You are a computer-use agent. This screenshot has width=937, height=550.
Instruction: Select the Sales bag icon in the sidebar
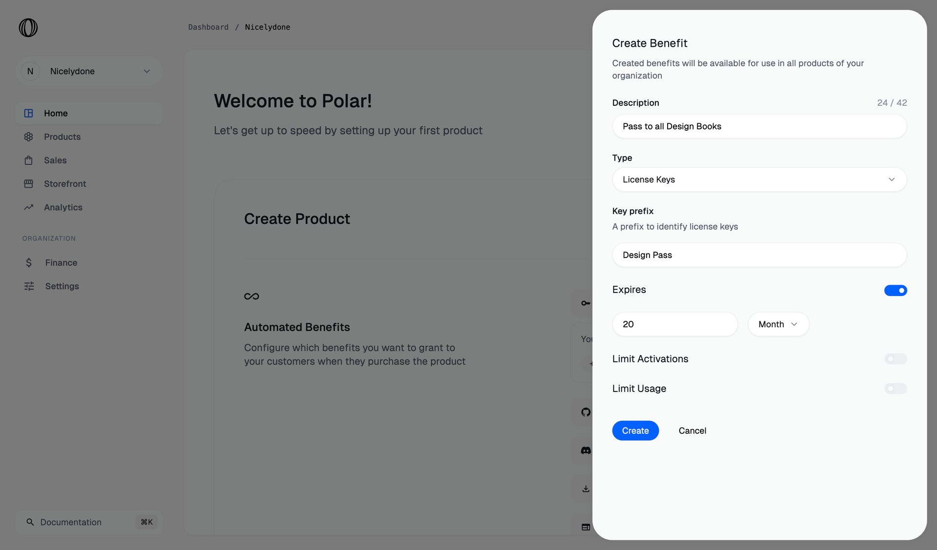click(x=29, y=160)
